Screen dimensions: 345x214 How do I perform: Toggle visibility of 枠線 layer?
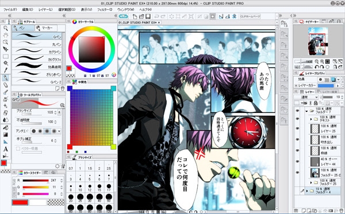click(x=297, y=150)
